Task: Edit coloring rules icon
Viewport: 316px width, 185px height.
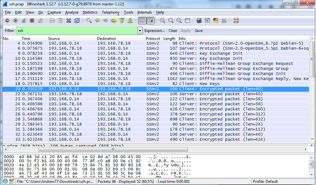Action: [x=216, y=21]
